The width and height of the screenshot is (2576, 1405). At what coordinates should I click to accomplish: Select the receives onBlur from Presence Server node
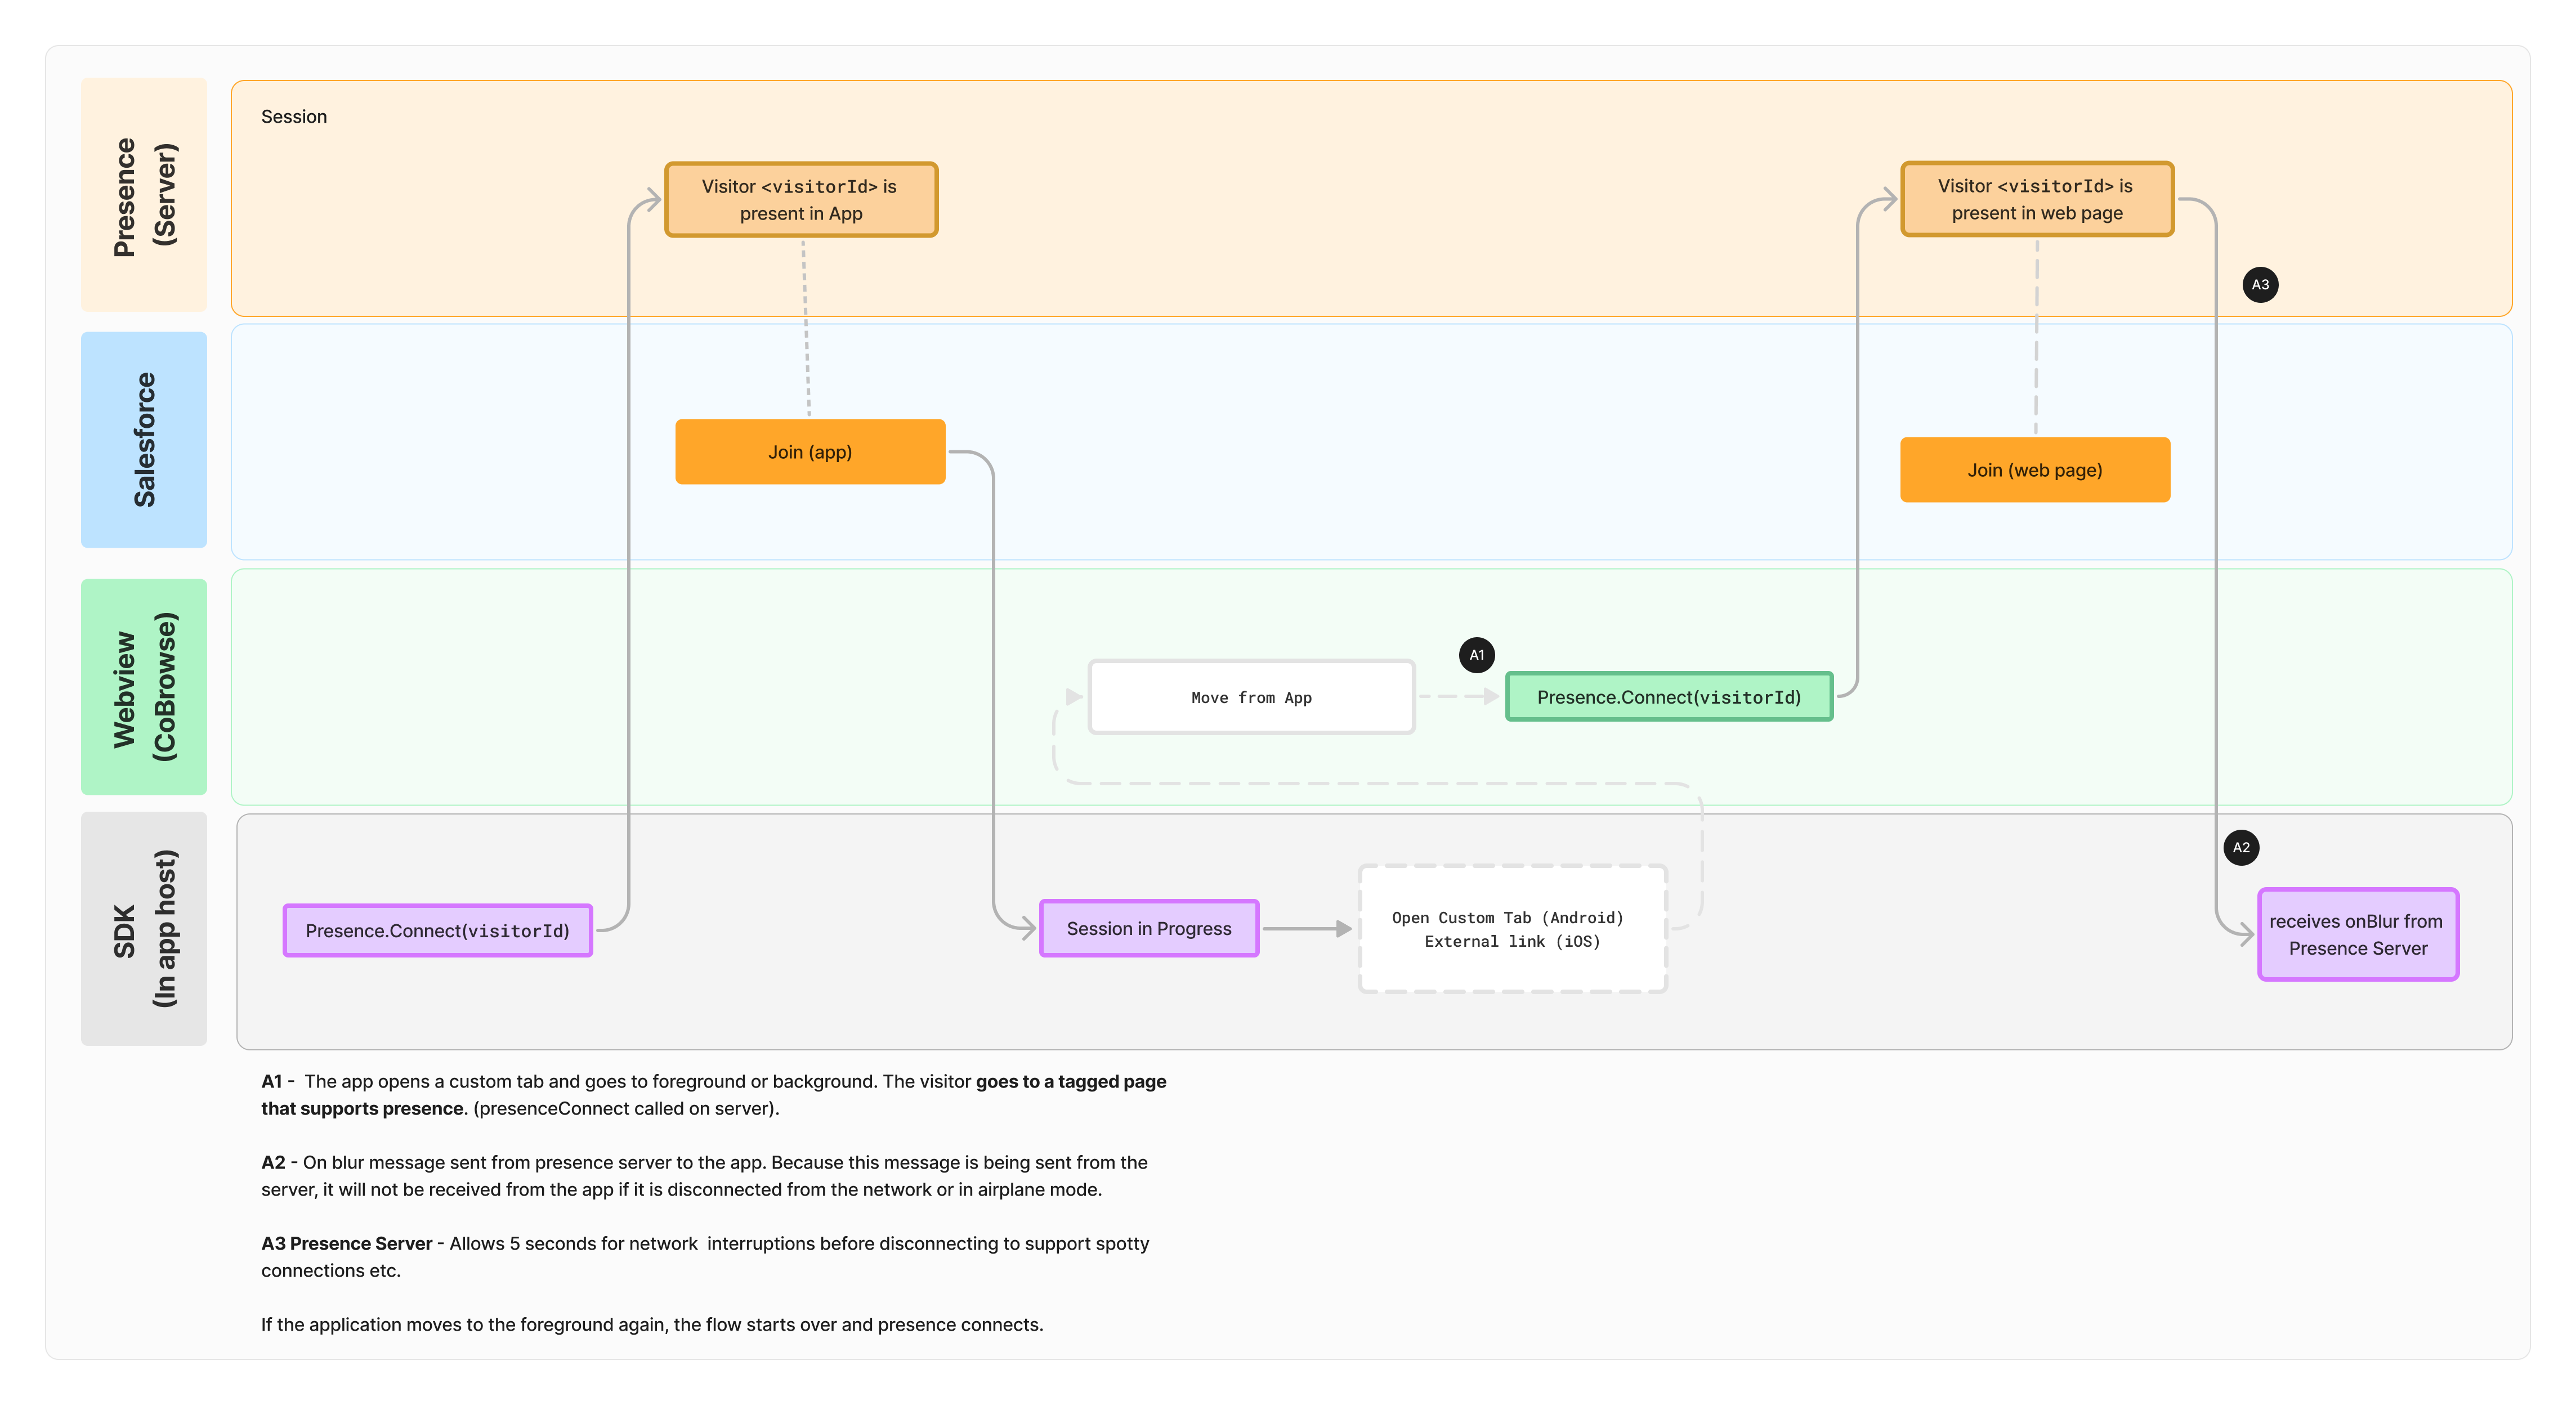tap(2358, 934)
